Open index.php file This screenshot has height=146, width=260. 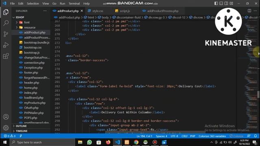30,93
